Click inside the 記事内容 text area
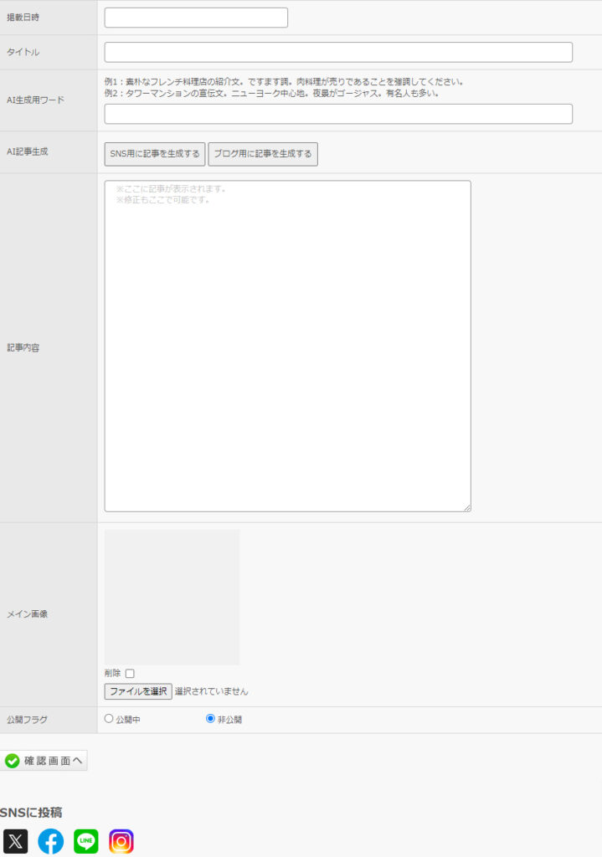The height and width of the screenshot is (857, 602). 287,346
